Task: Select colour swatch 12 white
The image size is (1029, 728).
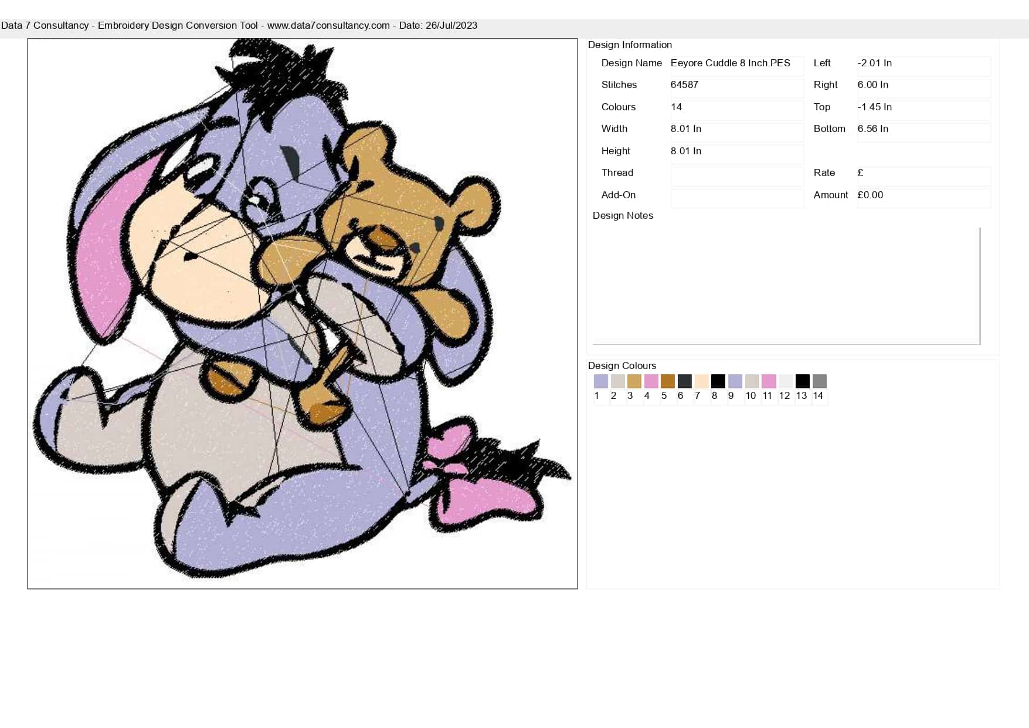Action: pos(786,381)
